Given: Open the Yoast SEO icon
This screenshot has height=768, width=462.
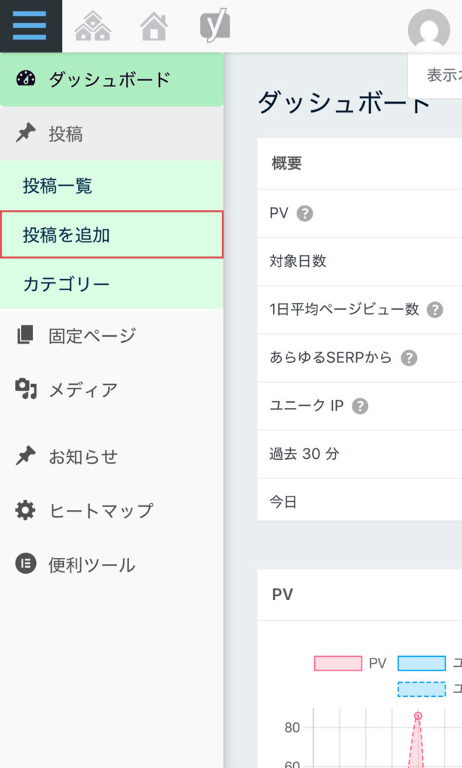Looking at the screenshot, I should tap(214, 27).
